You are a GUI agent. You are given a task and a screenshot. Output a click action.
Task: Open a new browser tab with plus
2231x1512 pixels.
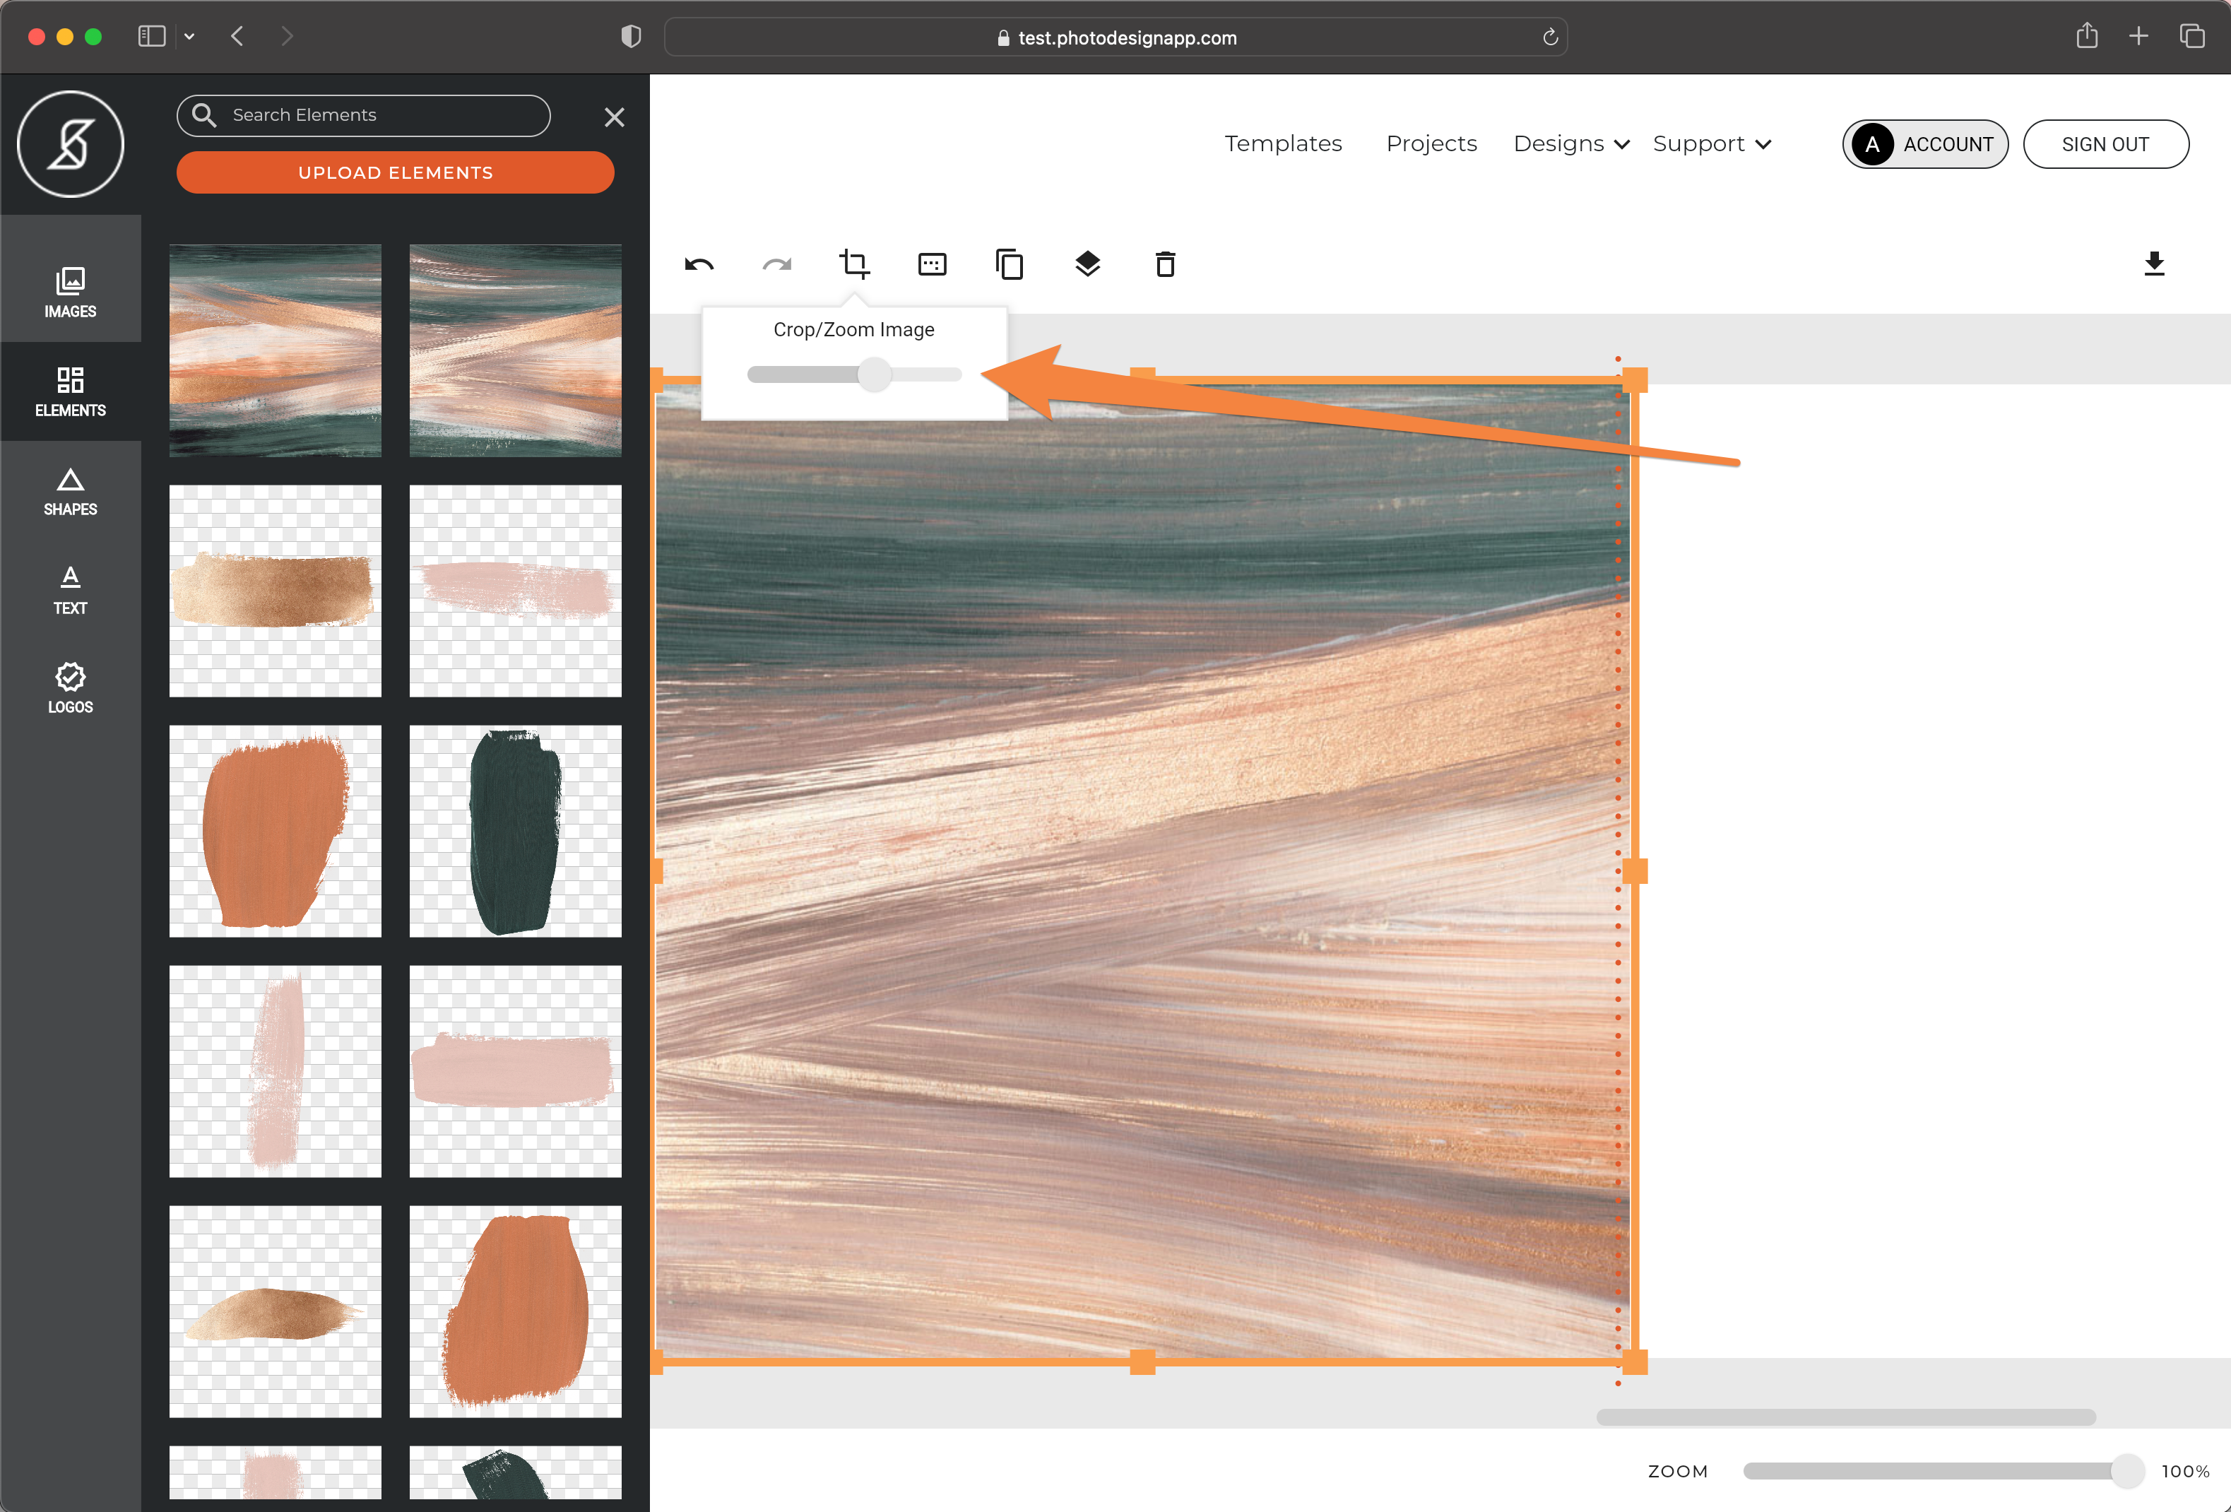click(x=2138, y=37)
